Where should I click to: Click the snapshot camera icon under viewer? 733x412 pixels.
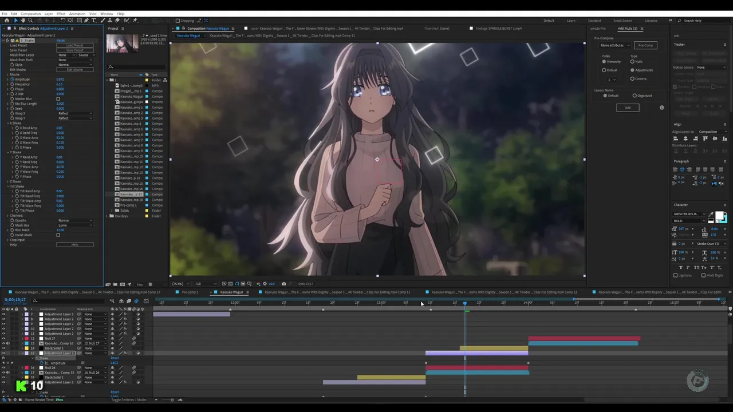pos(283,284)
